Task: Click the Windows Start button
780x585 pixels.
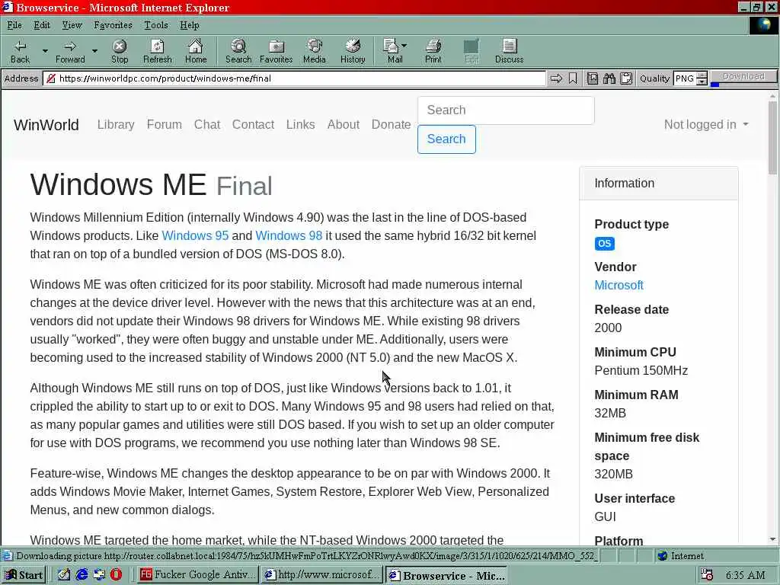Action: point(24,575)
